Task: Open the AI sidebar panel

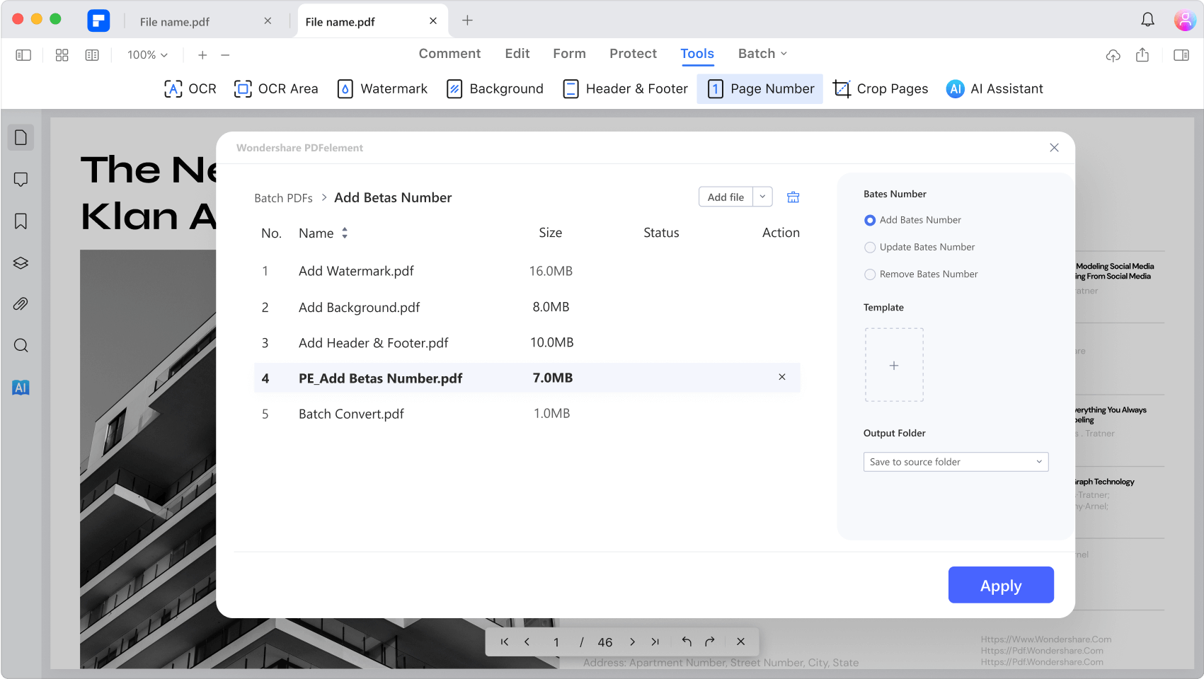Action: coord(21,388)
